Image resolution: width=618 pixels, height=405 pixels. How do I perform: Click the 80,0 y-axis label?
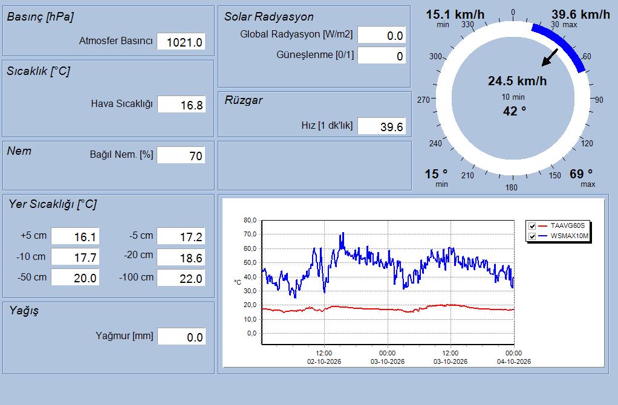(x=250, y=220)
